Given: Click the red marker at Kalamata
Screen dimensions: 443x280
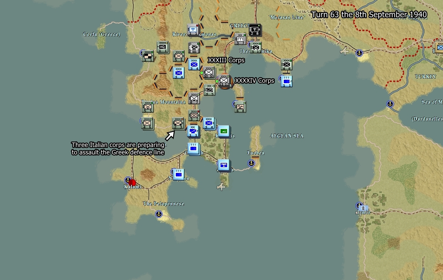Looking at the screenshot, I should [132, 182].
